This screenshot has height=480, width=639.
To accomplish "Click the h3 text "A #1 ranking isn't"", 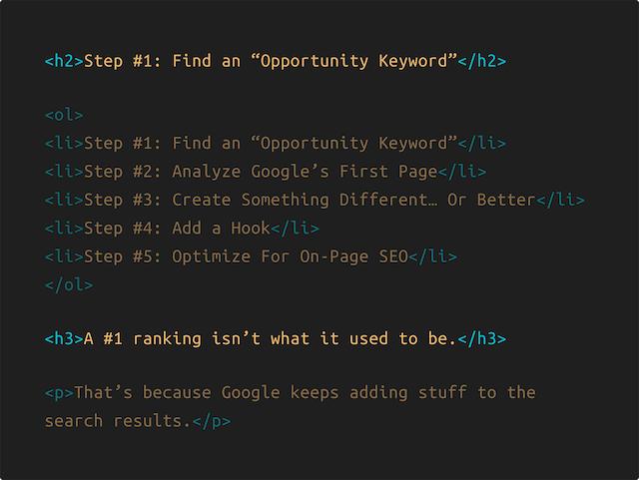I will point(172,339).
